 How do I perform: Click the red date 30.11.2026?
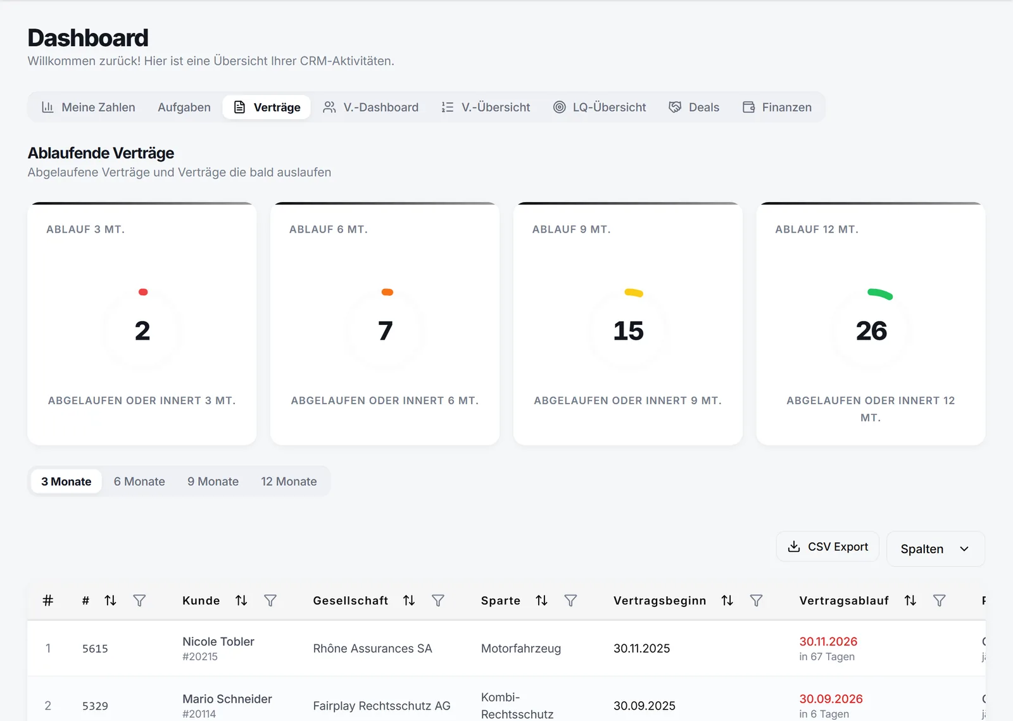[828, 641]
